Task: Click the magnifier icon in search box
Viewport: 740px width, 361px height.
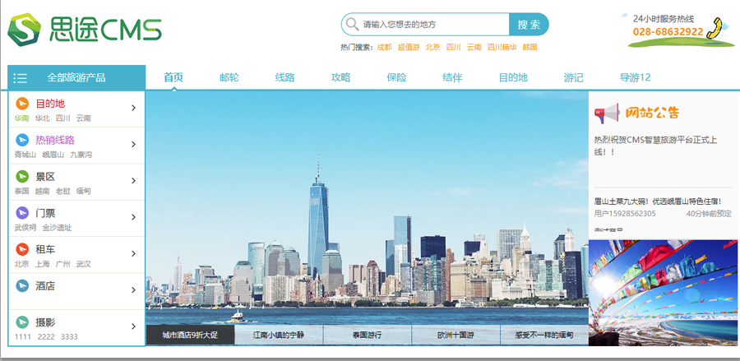Action: coord(352,25)
